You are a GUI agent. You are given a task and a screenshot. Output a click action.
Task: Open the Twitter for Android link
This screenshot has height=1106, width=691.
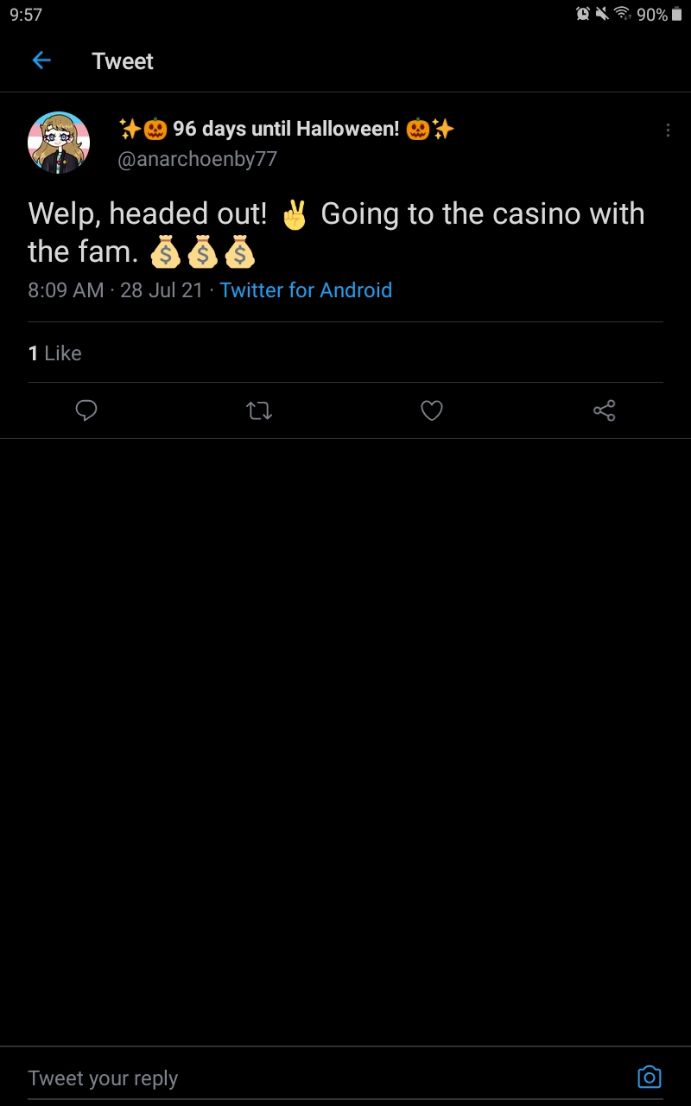pyautogui.click(x=306, y=290)
